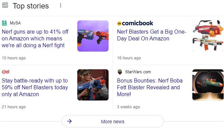This screenshot has height=128, width=224.
Task: Open the Nerf Blasters One-Day Deal headline
Action: tap(151, 35)
